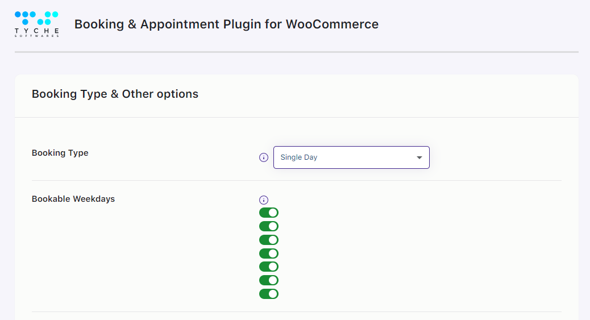The width and height of the screenshot is (590, 320).
Task: Switch off the sixth weekday toggle
Action: (x=269, y=280)
